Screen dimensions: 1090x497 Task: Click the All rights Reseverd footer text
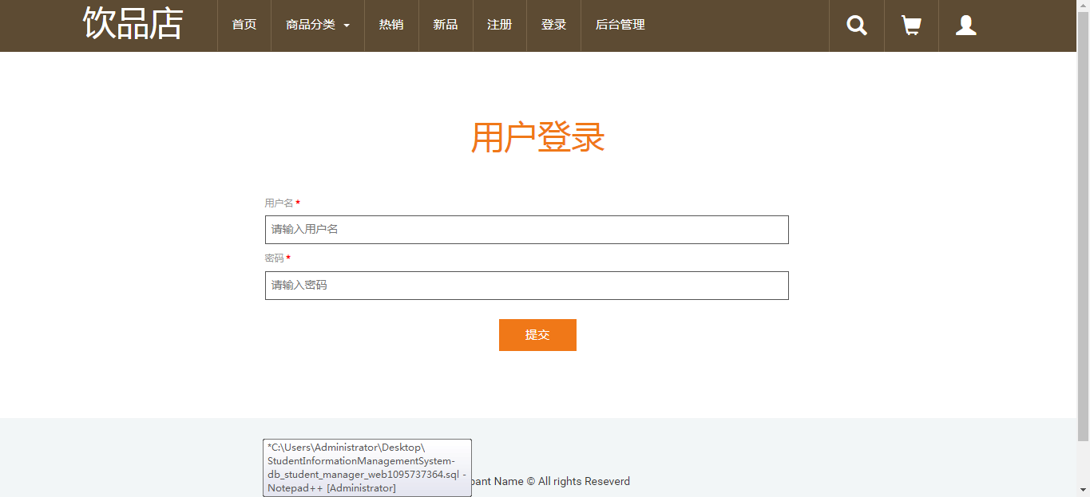pos(584,481)
